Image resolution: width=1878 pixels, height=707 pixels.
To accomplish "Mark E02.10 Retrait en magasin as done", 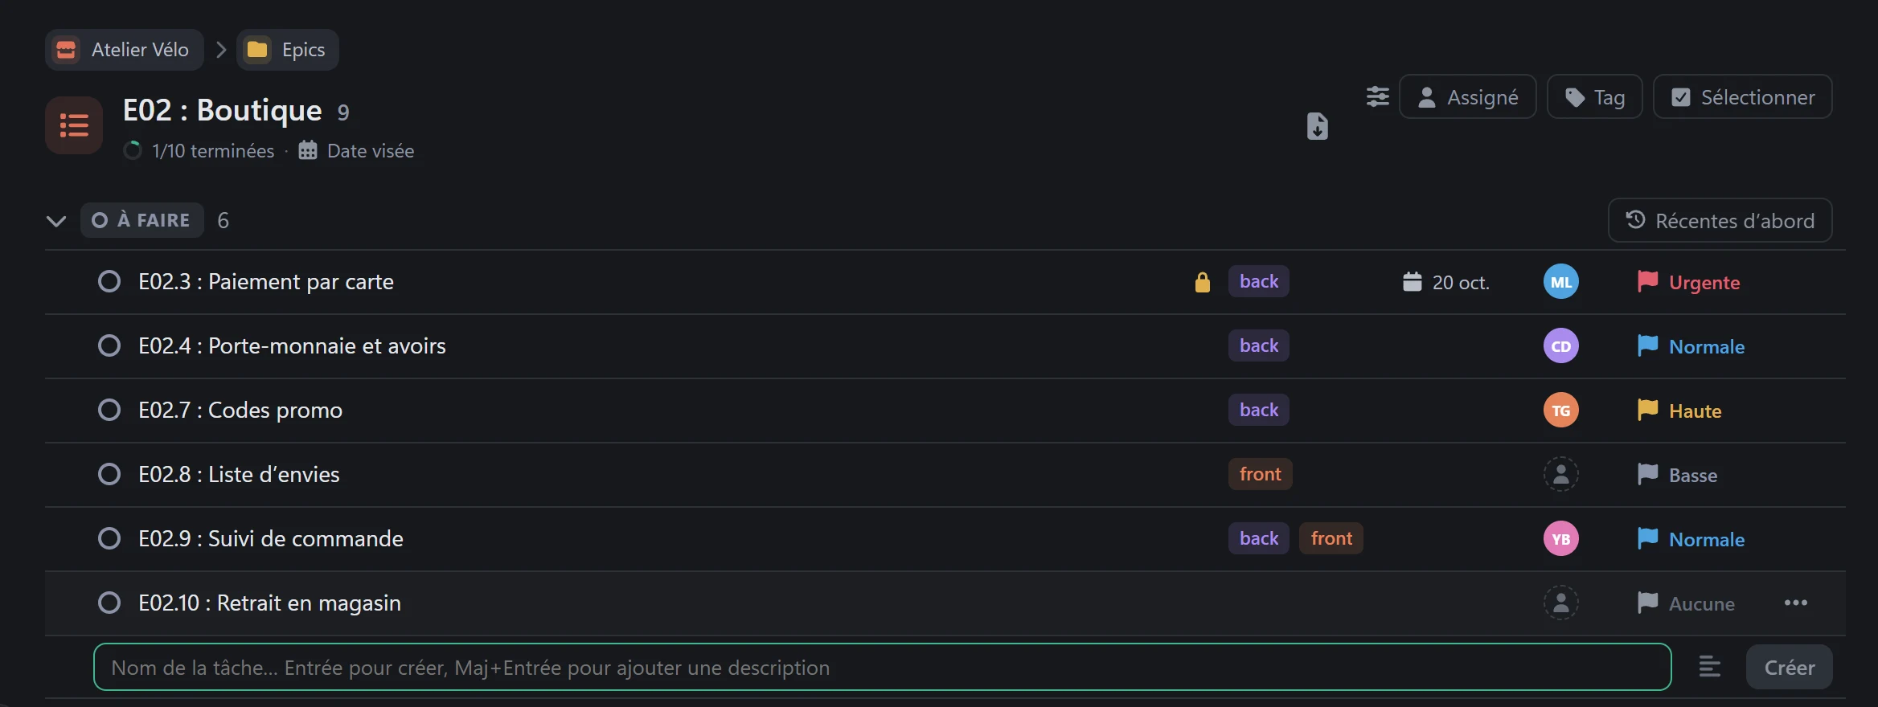I will click(109, 603).
